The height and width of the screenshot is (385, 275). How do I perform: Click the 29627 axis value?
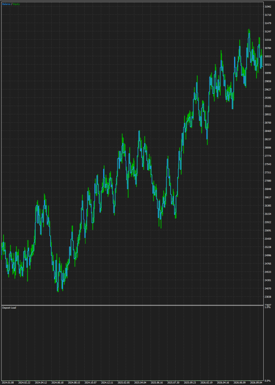coord(268,90)
